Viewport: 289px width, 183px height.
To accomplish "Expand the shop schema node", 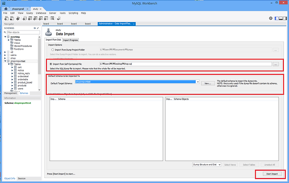I will [5, 58].
